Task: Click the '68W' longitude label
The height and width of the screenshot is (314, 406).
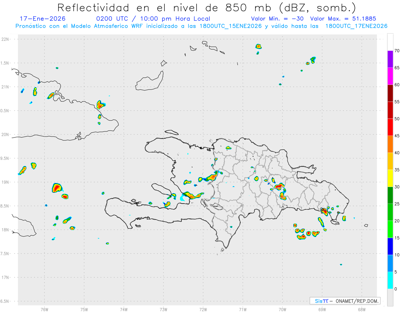Action: 361,309
